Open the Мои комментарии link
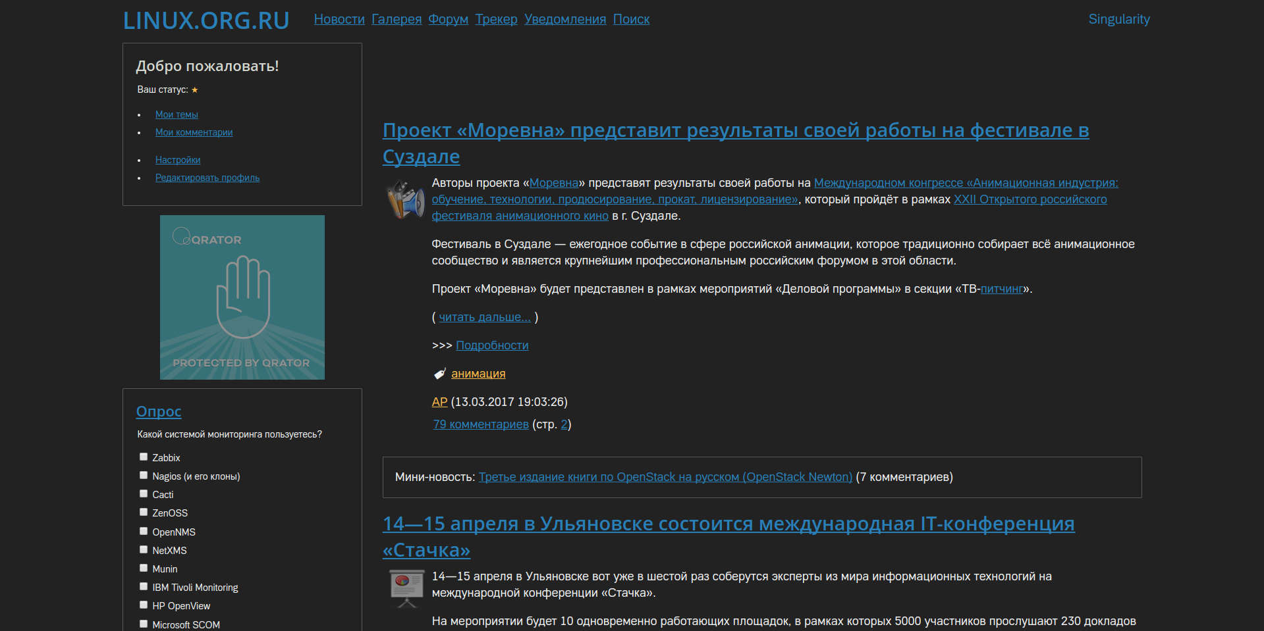Viewport: 1264px width, 631px height. [194, 132]
